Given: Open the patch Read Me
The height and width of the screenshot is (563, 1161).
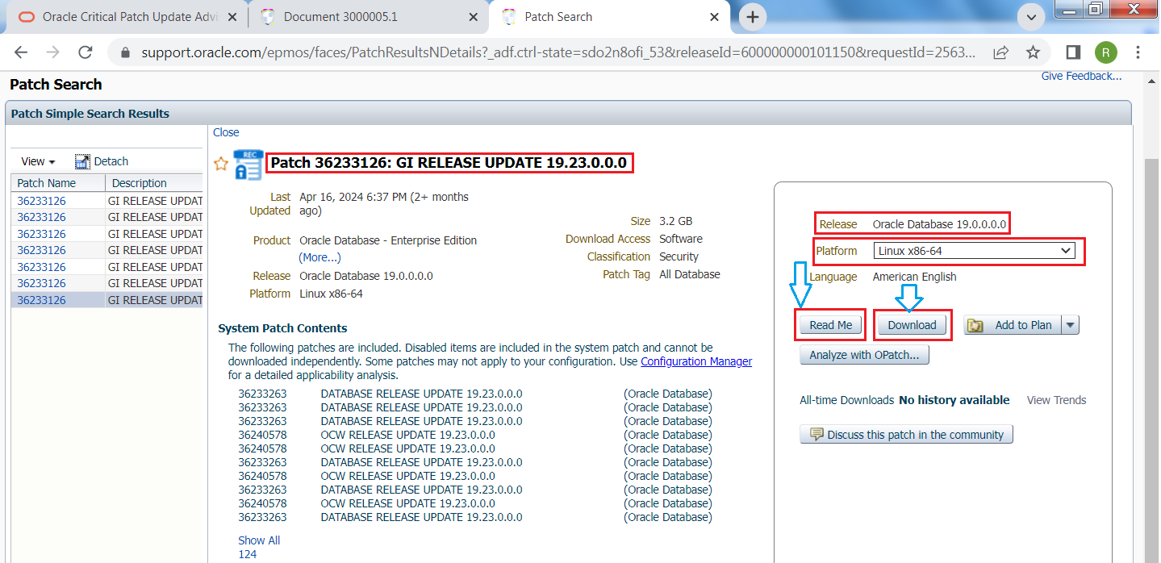Looking at the screenshot, I should (830, 325).
